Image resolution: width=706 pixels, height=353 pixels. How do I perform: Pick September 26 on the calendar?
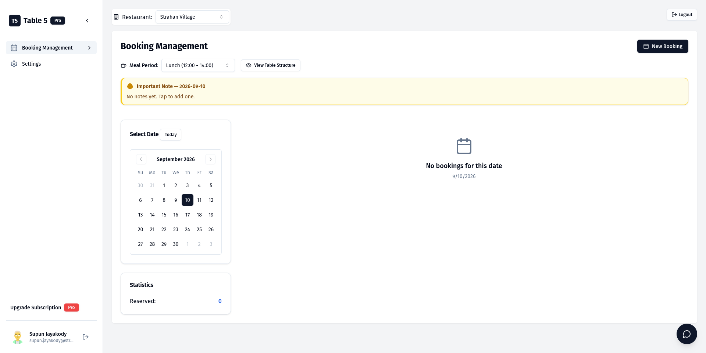tap(211, 229)
